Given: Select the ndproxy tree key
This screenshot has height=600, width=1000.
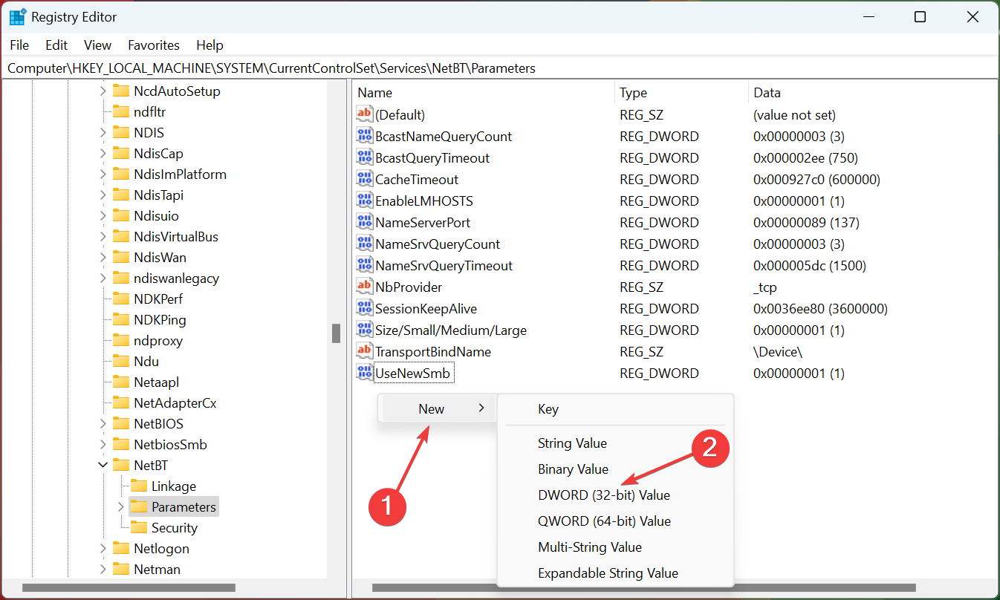Looking at the screenshot, I should pos(158,340).
